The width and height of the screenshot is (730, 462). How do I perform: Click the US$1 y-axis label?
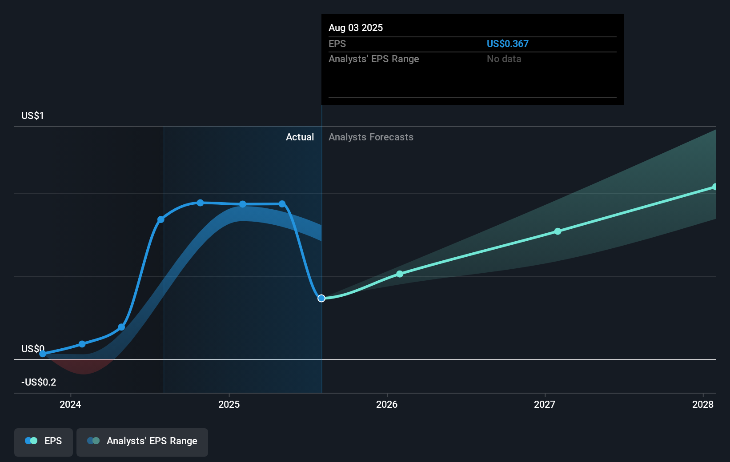32,115
